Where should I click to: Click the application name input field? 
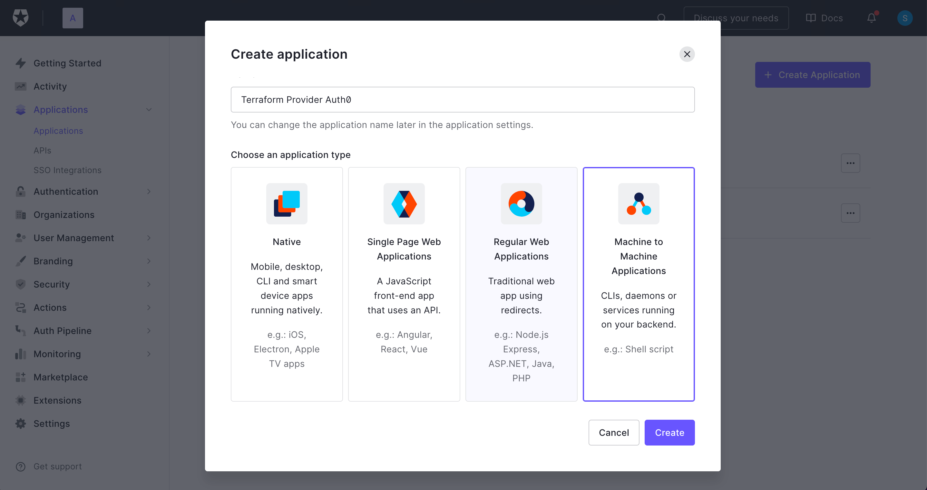(x=462, y=99)
